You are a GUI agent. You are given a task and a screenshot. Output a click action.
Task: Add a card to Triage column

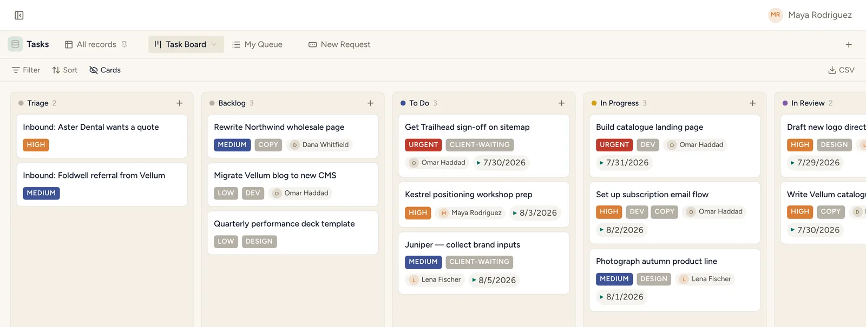(180, 103)
